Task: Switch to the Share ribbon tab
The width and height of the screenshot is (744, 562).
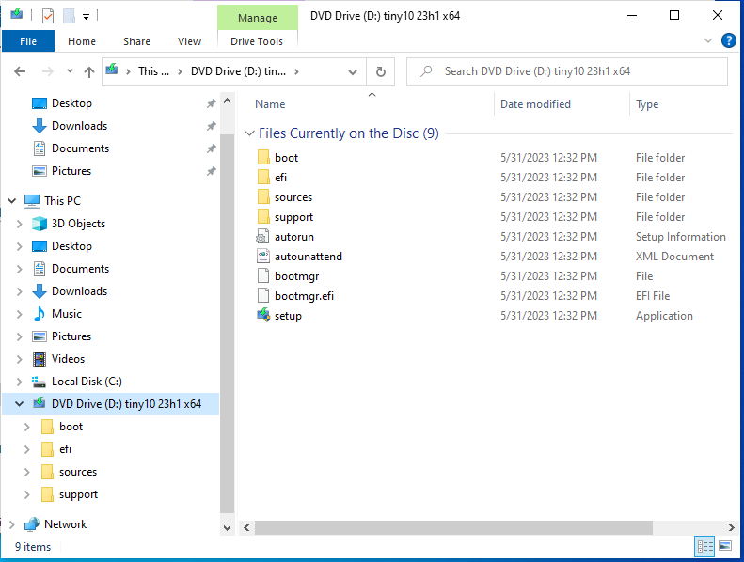Action: 136,41
